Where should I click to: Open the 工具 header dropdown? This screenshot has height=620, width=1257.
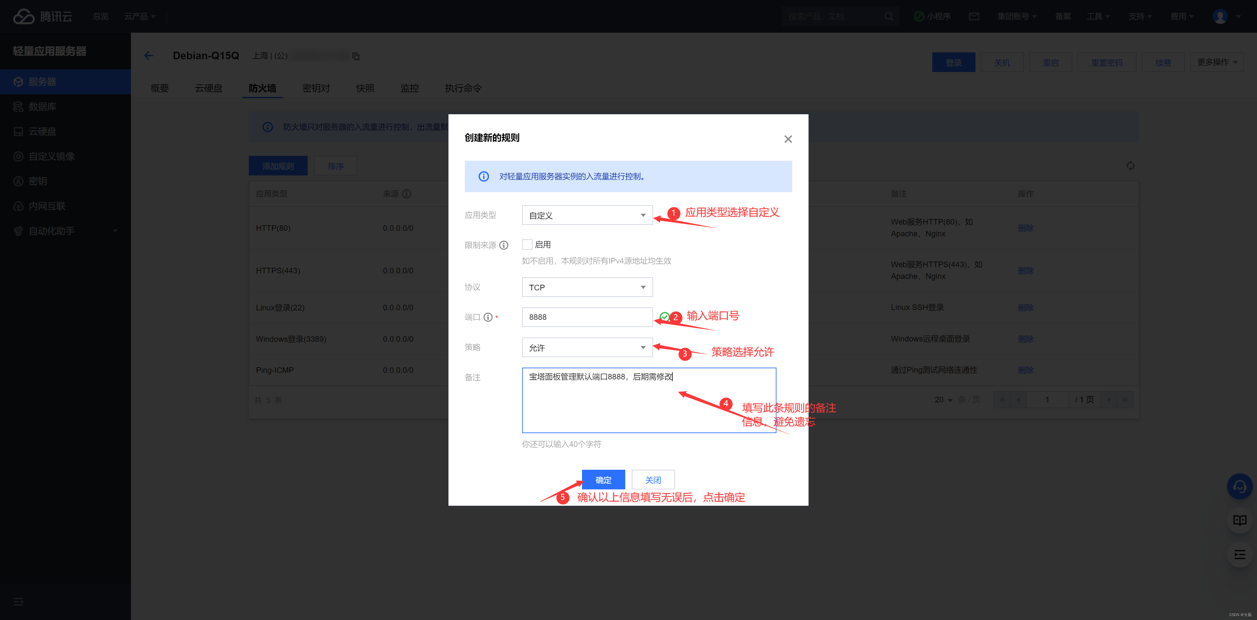tap(1098, 16)
